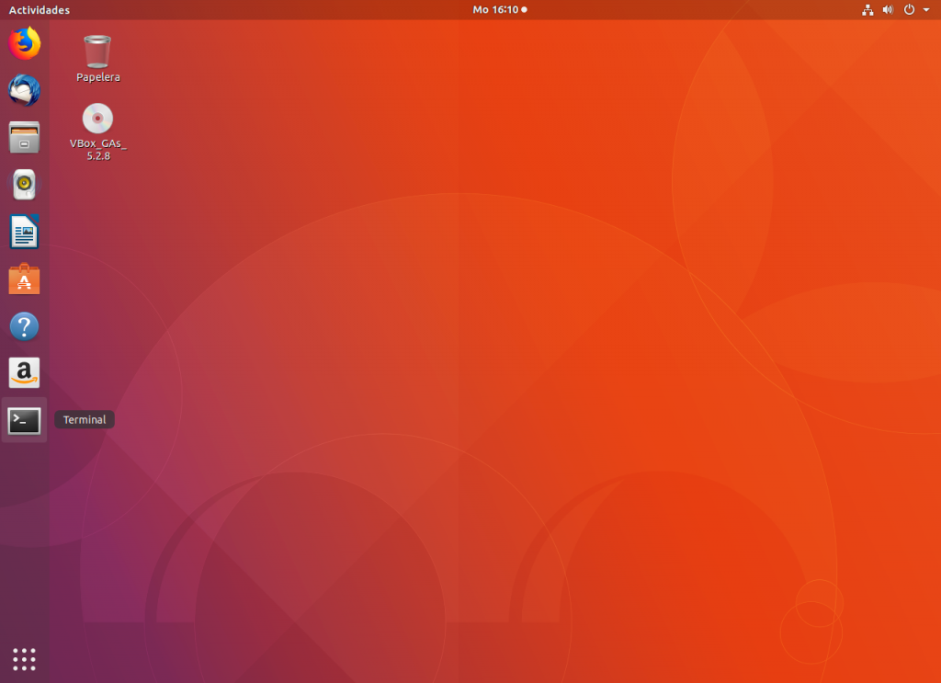Click the power icon in top bar
941x683 pixels.
909,9
